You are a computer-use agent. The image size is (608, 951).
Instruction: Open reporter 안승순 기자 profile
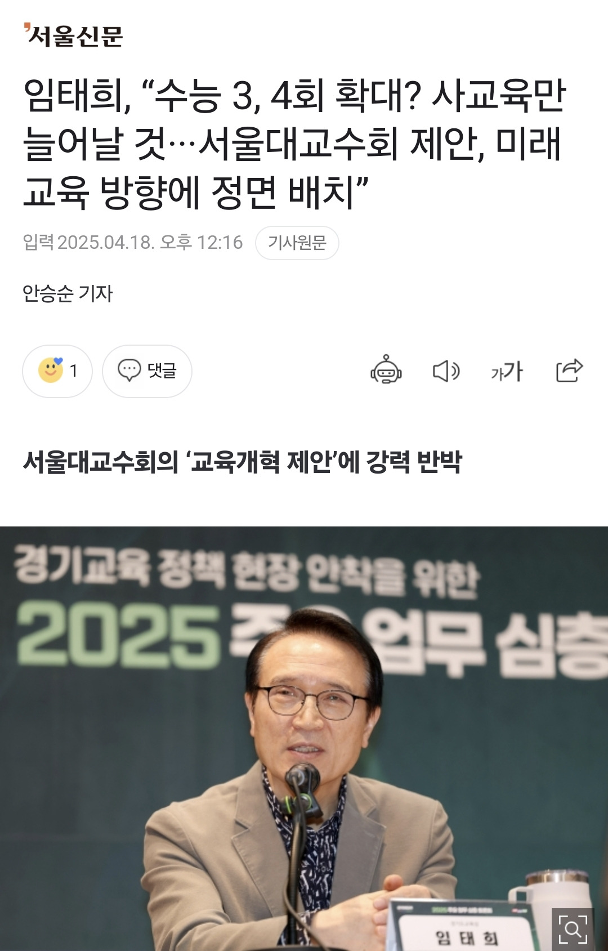(x=68, y=293)
